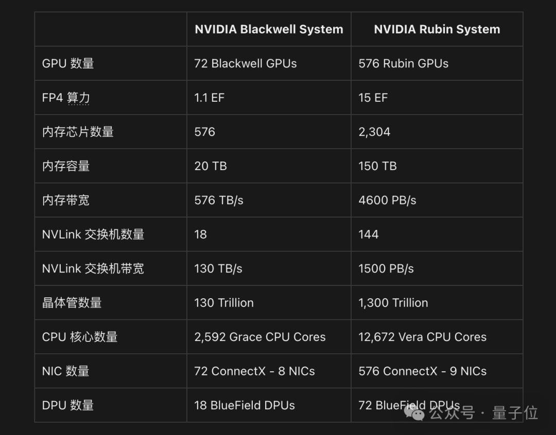556x435 pixels.
Task: Select the NVIDIA Rubin System column header
Action: tap(437, 29)
